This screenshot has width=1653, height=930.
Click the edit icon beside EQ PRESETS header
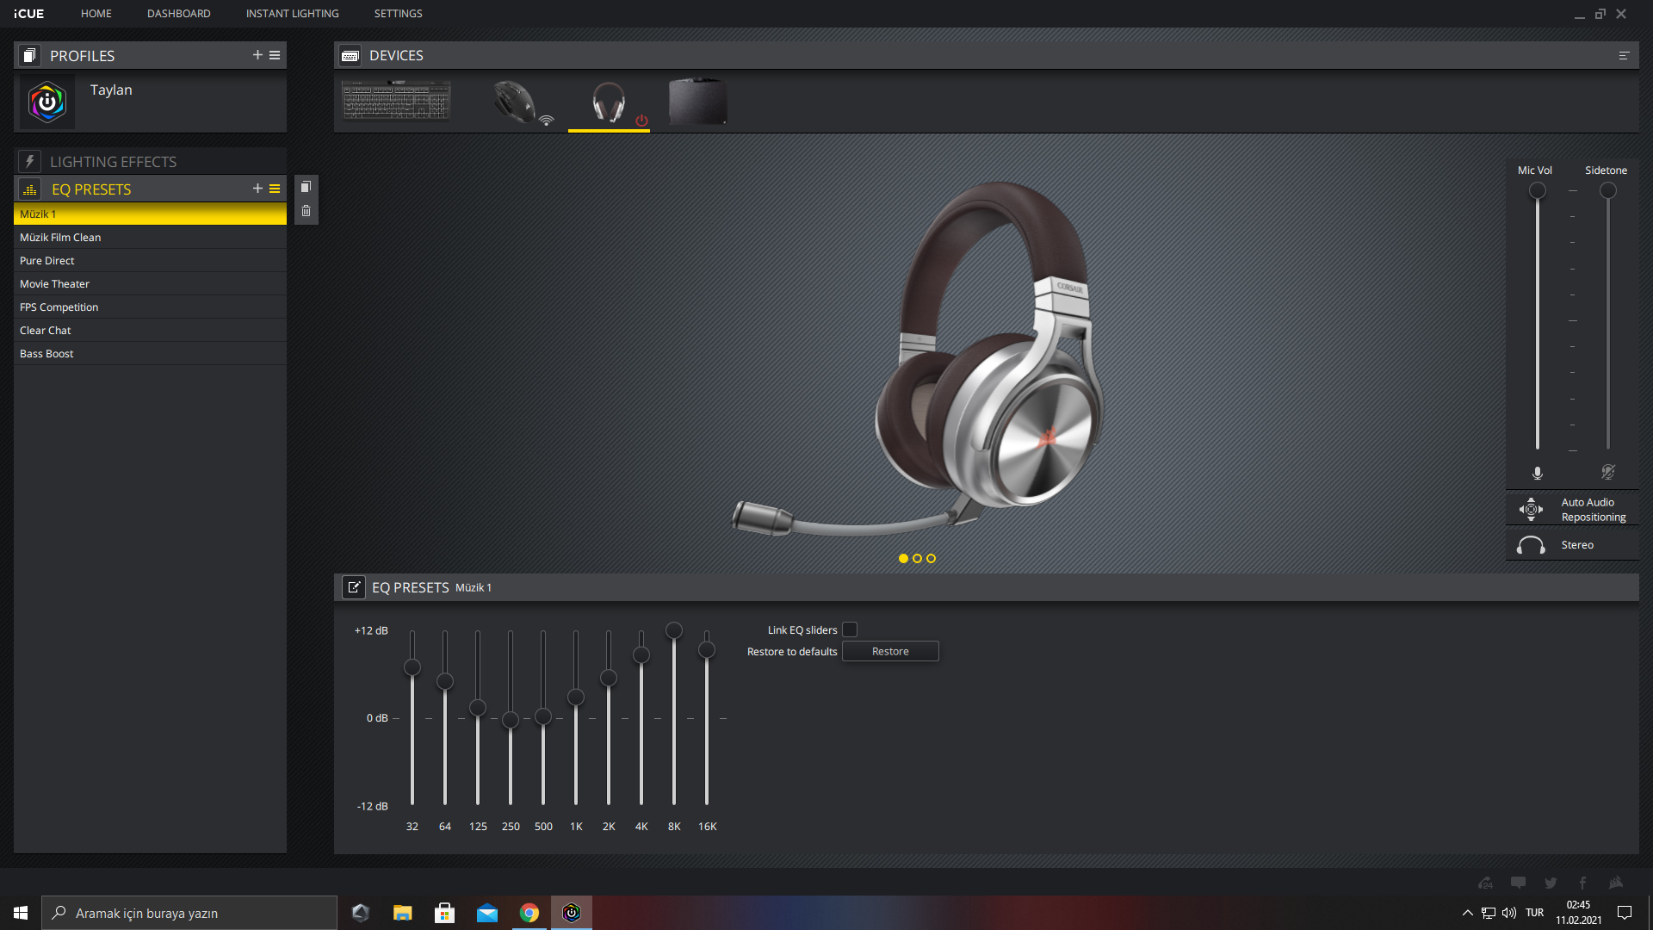[354, 587]
